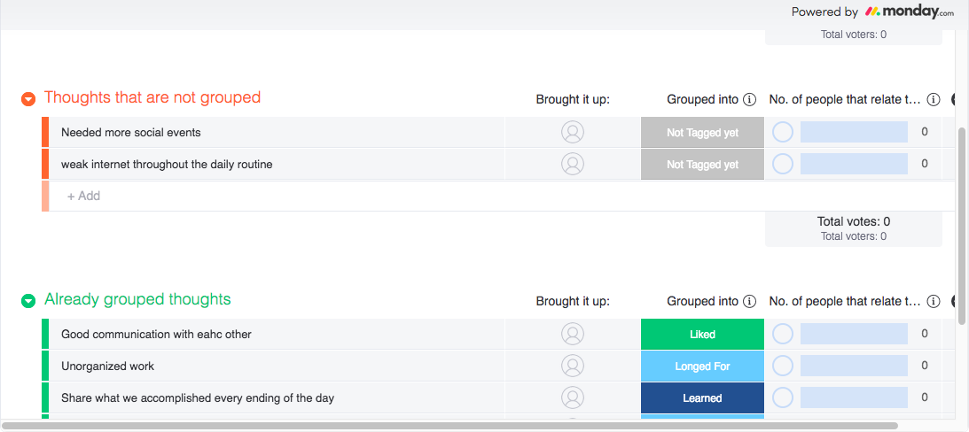The width and height of the screenshot is (969, 432).
Task: Collapse the Already grouped thoughts section
Action: 28,301
